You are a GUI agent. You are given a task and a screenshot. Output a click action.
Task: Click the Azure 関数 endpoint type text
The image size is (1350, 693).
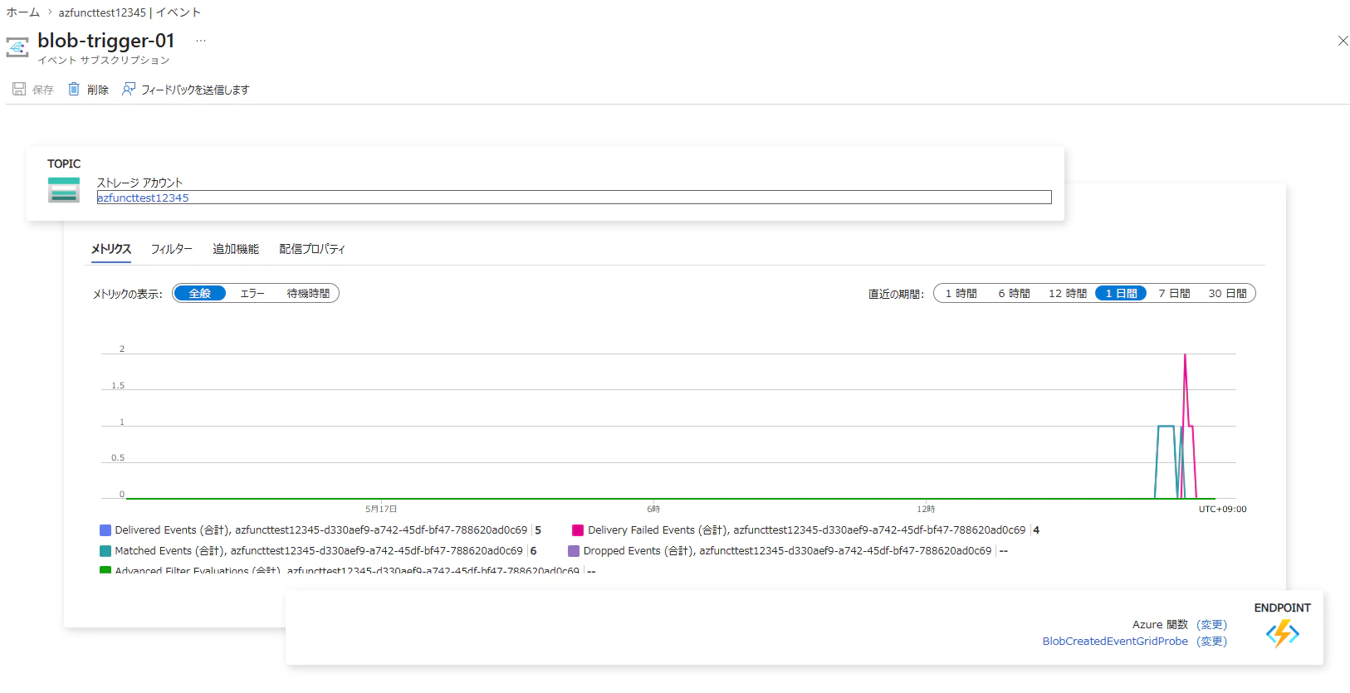[1160, 625]
